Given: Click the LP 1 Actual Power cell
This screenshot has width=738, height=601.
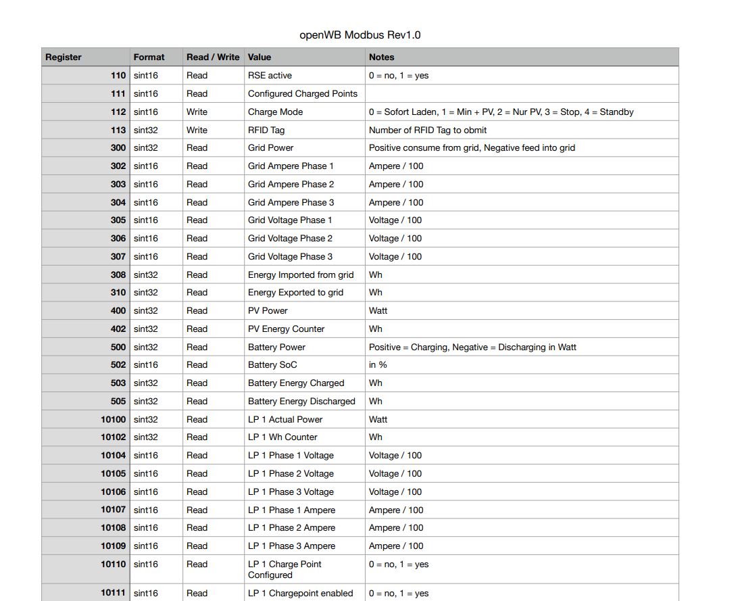Looking at the screenshot, I should tap(305, 419).
